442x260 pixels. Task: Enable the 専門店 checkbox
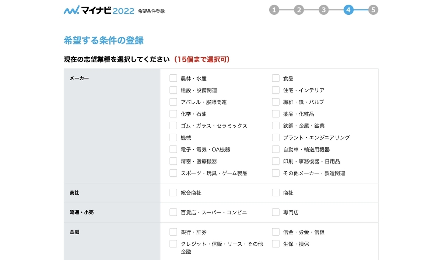pos(276,212)
